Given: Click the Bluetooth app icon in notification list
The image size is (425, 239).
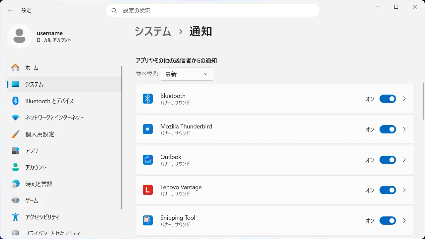Looking at the screenshot, I should click(x=148, y=99).
